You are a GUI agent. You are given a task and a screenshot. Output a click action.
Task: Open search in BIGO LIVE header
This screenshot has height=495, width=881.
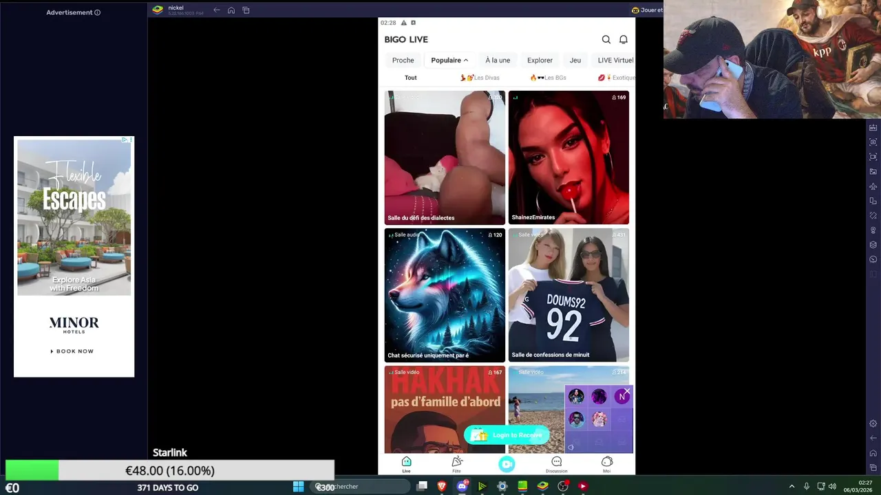(606, 40)
